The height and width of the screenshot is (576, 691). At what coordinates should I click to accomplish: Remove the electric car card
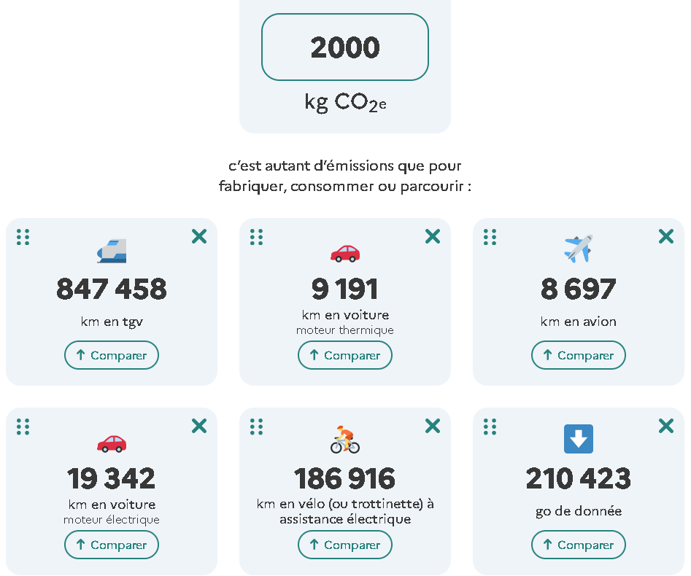199,426
